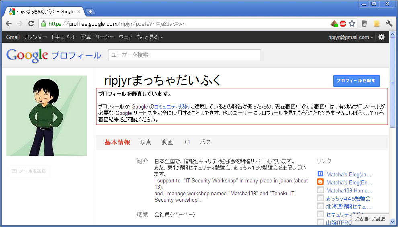Click the プロフィールを編集 button
Screen dimensions: 398x227
click(x=356, y=81)
